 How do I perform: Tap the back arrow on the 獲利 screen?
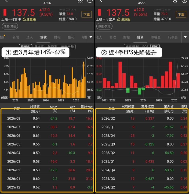click(x=101, y=1)
